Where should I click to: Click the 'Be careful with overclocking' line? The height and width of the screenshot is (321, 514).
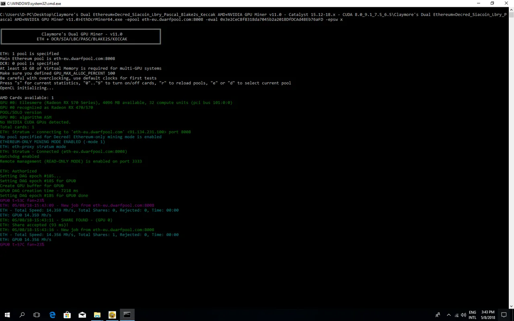click(78, 78)
